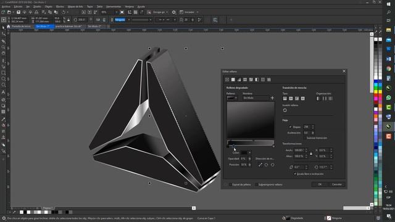Click the Options gear icon

174,12
